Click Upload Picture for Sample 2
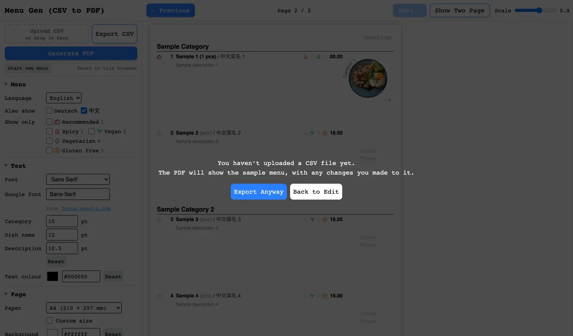 coord(368,155)
